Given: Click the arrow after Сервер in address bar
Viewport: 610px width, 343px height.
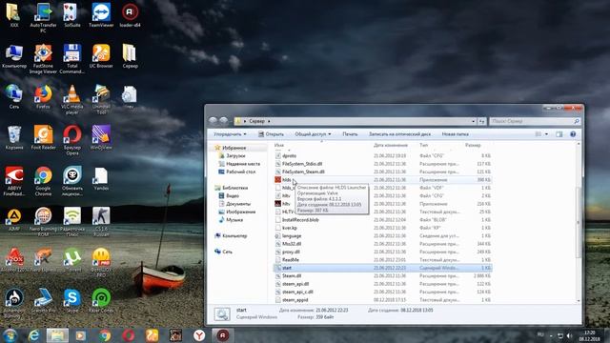Looking at the screenshot, I should 269,121.
